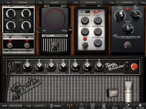Screen dimensions: 146x109
Task: Click the Phaser circular INT/FREQ dial
Action: [x=55, y=19]
